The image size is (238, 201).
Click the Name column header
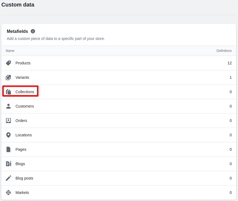click(10, 51)
